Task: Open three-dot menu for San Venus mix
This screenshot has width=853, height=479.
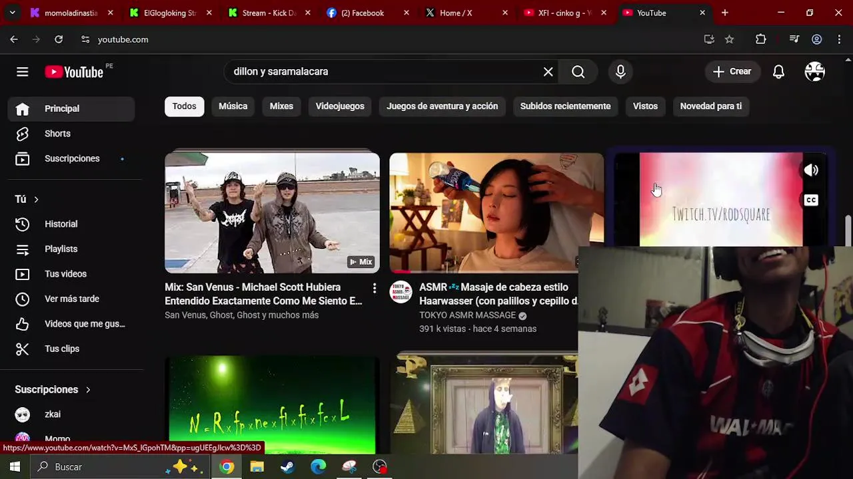Action: [375, 288]
